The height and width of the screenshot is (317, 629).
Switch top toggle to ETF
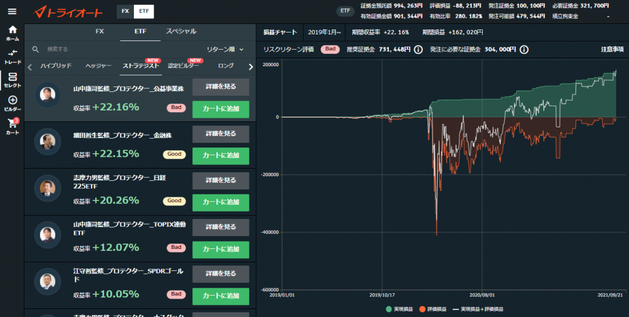pos(144,11)
